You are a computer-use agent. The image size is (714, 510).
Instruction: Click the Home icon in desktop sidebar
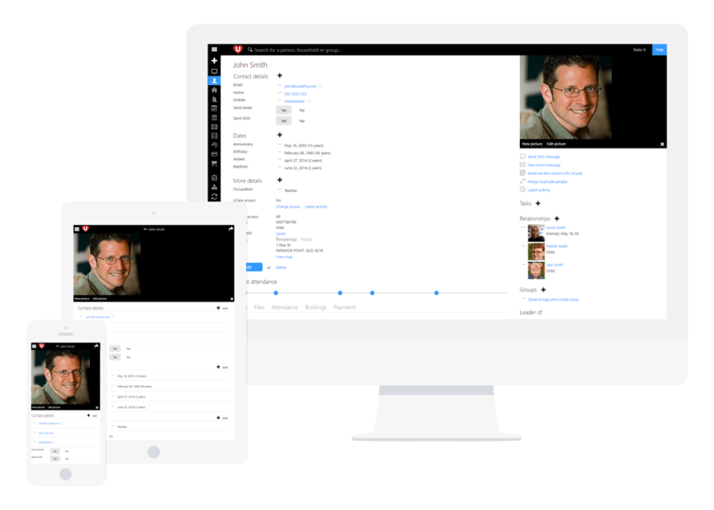pos(214,90)
